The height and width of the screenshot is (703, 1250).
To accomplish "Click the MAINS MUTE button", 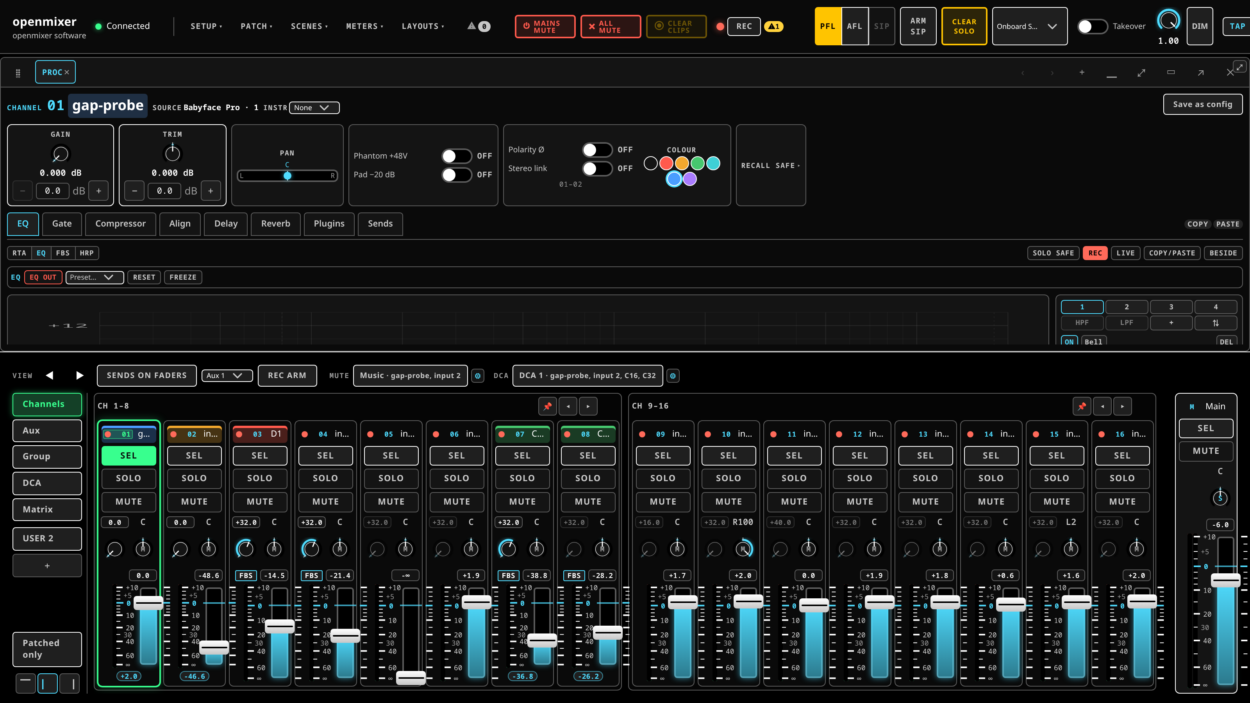I will pyautogui.click(x=545, y=26).
